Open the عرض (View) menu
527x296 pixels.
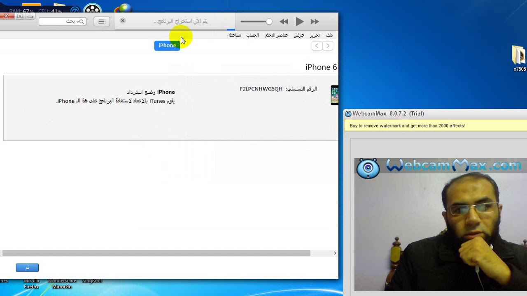299,35
